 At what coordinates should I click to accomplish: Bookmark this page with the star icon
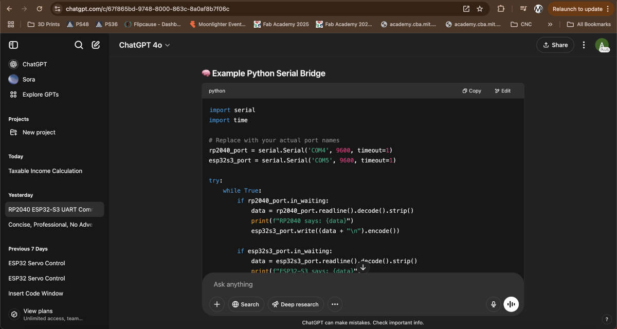tap(480, 9)
